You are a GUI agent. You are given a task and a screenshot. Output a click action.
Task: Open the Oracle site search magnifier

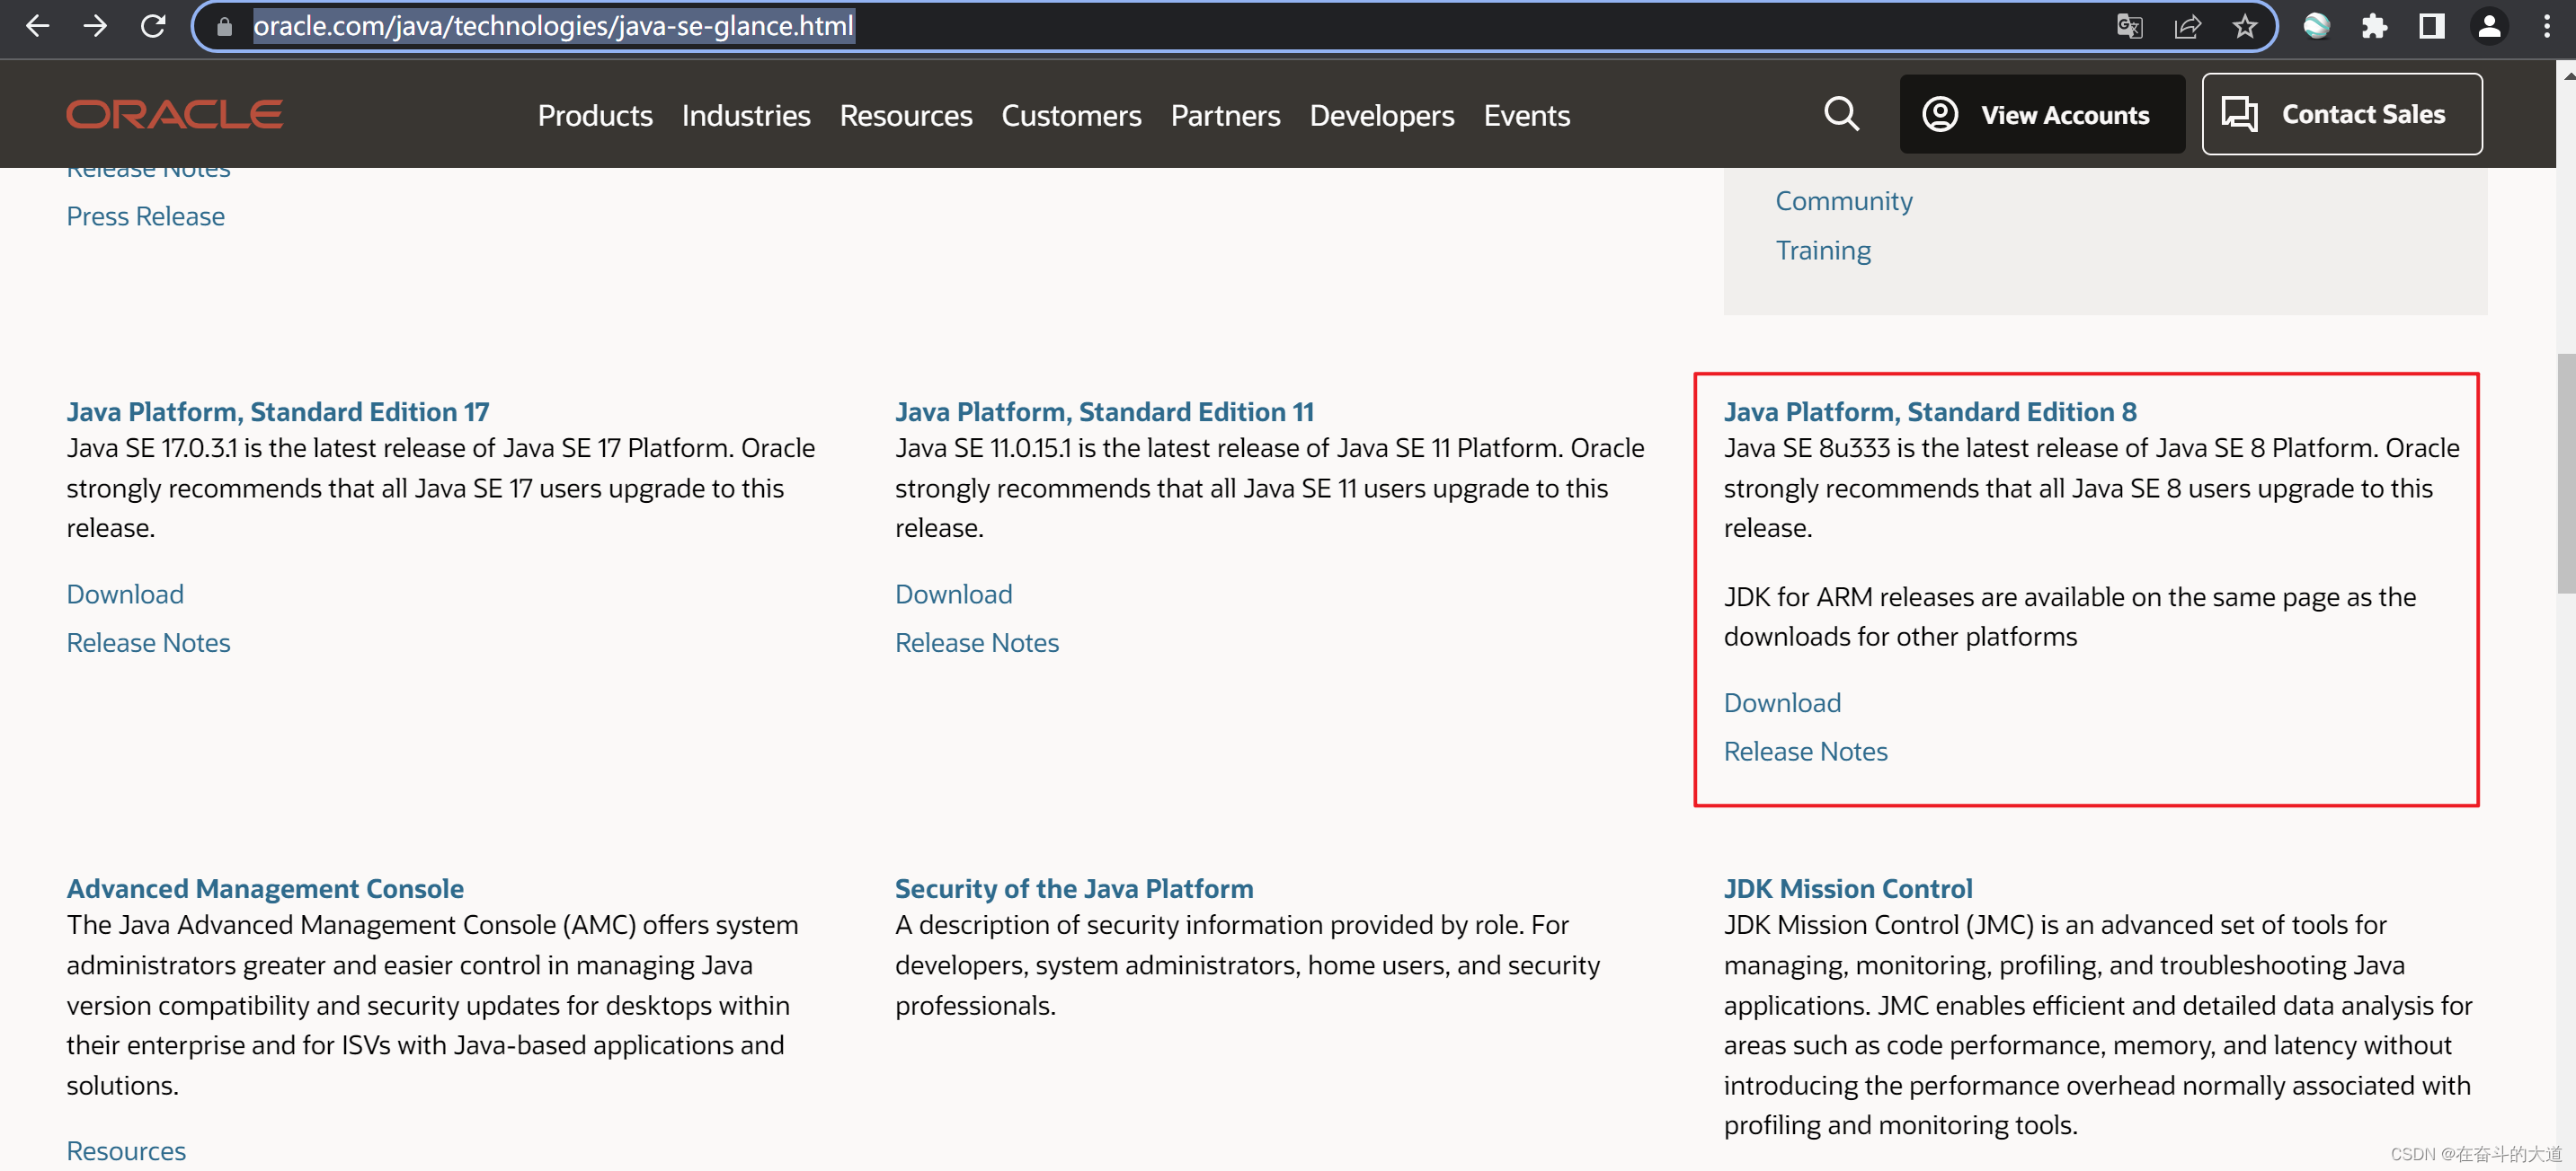[1841, 114]
